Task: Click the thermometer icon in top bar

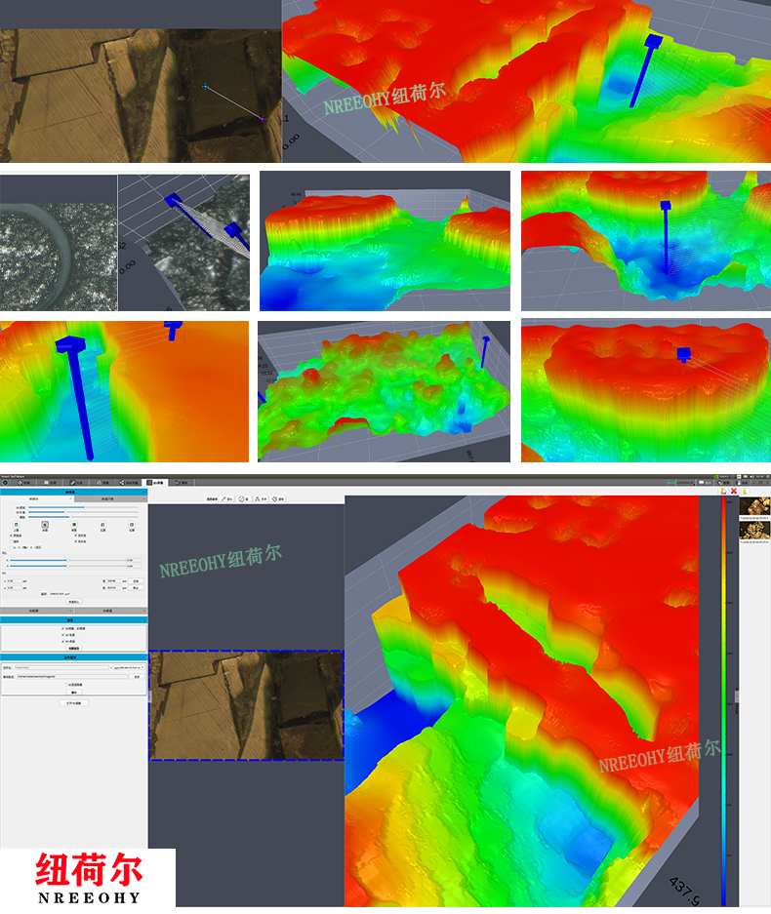Action: tap(738, 483)
